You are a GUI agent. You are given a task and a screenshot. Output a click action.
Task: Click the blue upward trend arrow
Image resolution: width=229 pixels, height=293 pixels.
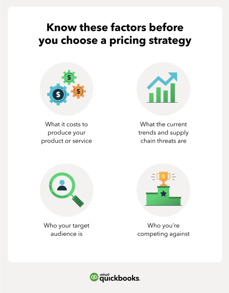(162, 81)
